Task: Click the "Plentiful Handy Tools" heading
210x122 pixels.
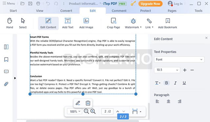Action: (42, 52)
